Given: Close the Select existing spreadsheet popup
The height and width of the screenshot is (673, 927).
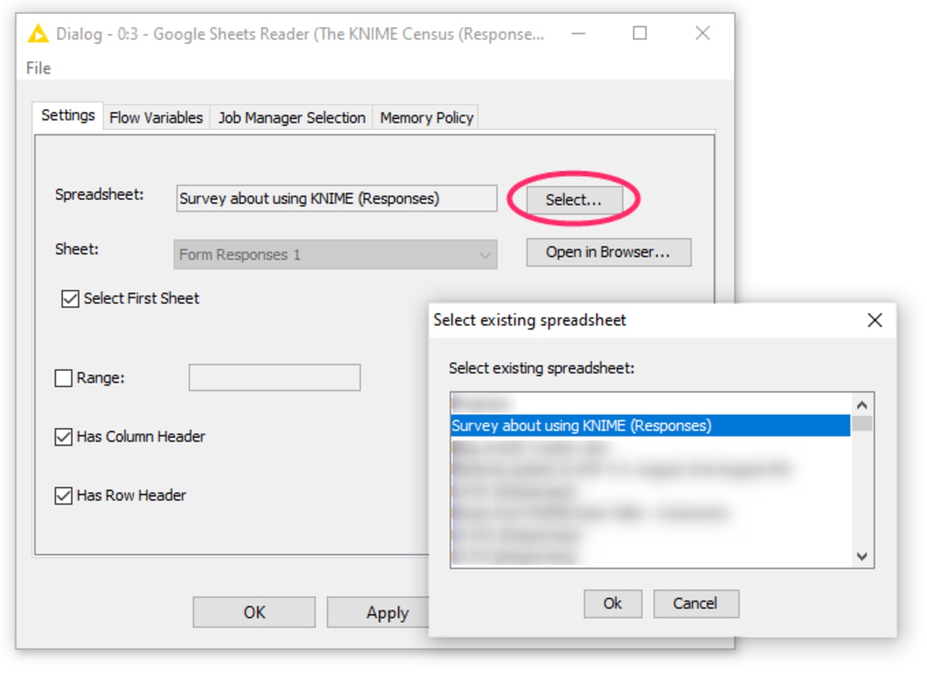Looking at the screenshot, I should [x=874, y=321].
